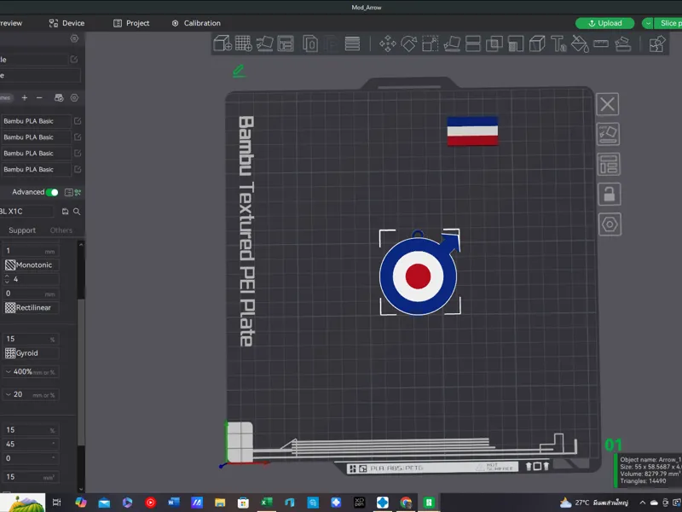Switch to the Device tab
This screenshot has height=512, width=682.
point(66,23)
